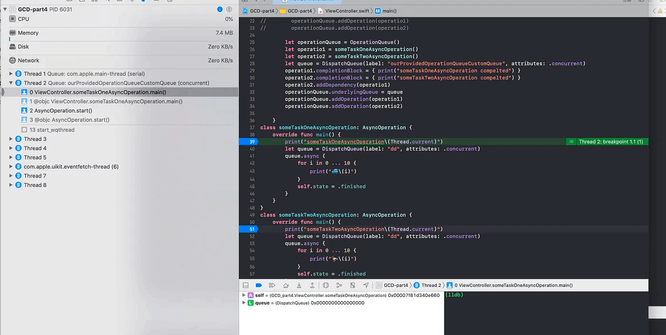Click 'operatio2.addDependency(operatio1)' code line

click(337, 85)
